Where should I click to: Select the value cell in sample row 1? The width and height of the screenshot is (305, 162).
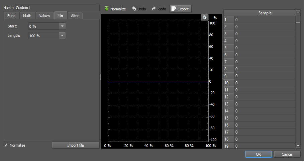pyautogui.click(x=265, y=20)
